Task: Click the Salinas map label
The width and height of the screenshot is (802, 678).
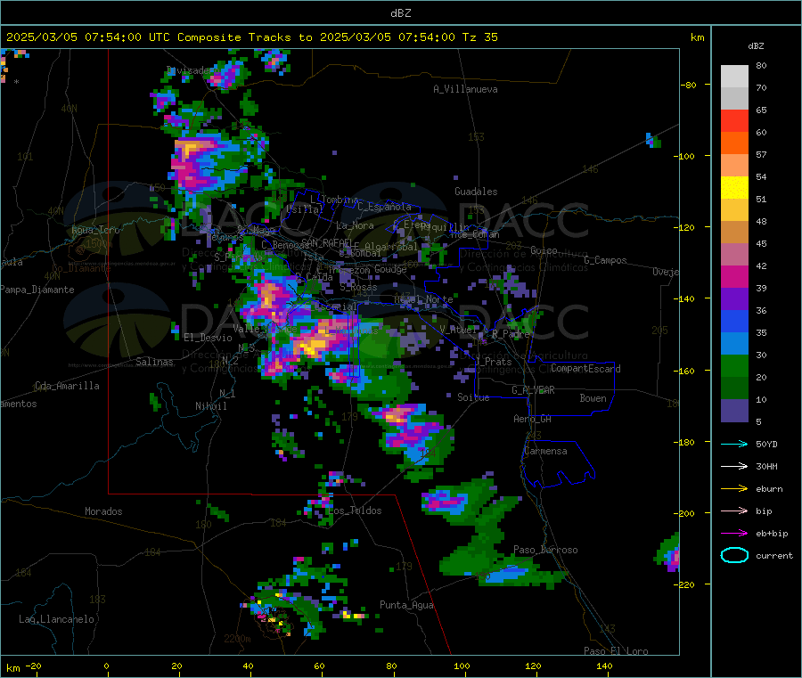Action: coord(154,362)
